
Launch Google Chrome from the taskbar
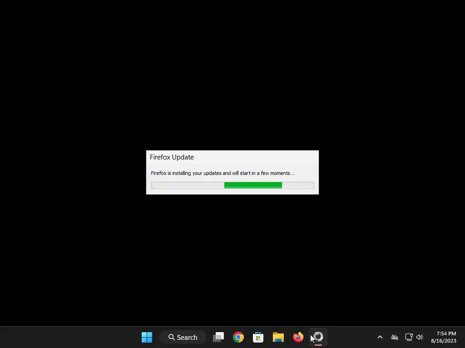238,337
